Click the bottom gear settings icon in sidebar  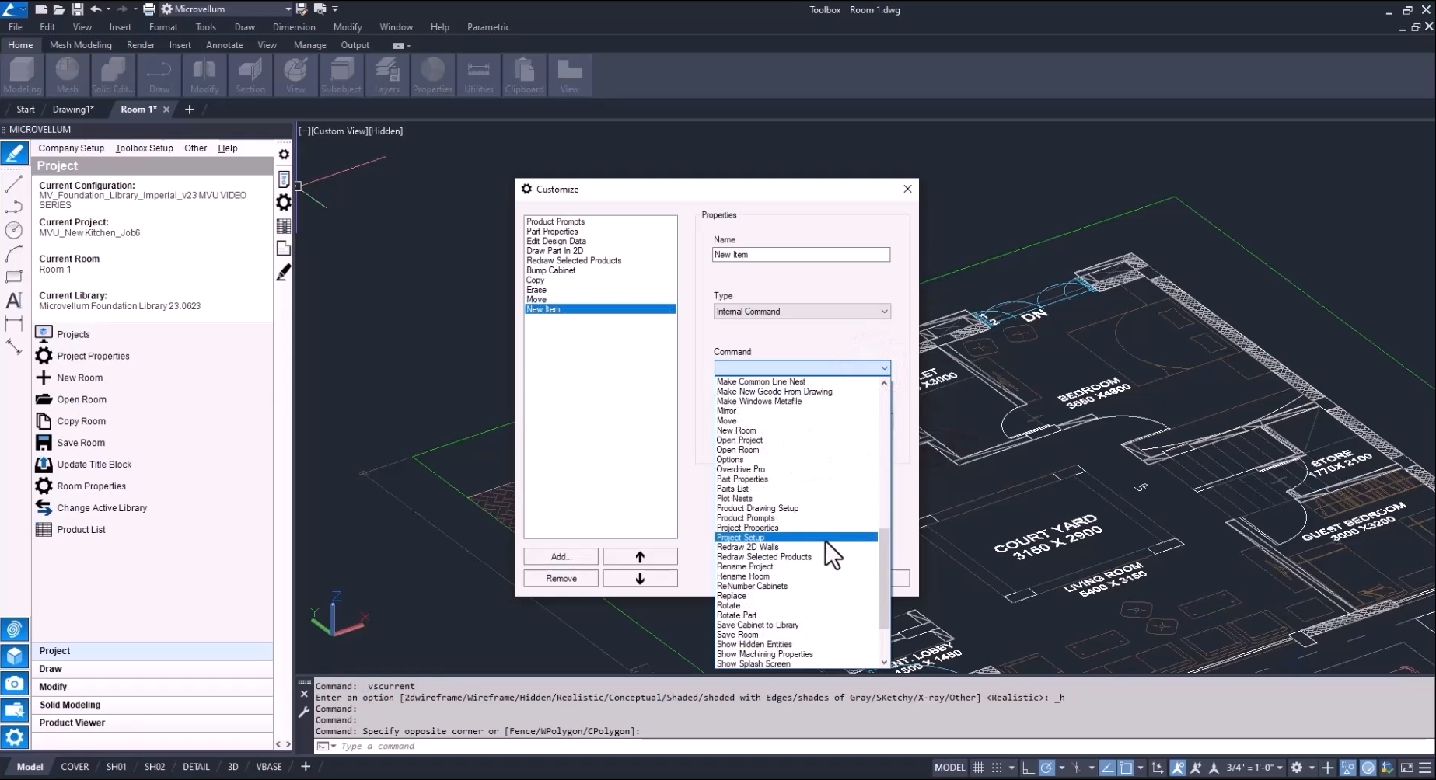point(14,736)
